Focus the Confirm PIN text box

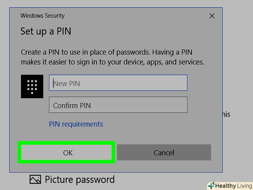point(118,105)
